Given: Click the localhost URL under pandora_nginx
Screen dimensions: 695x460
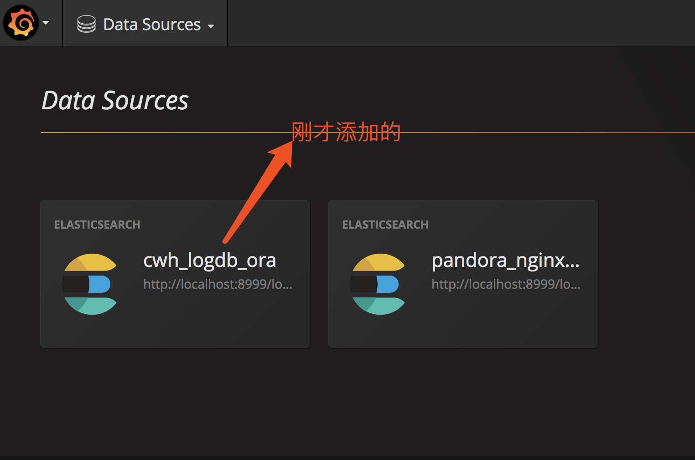Looking at the screenshot, I should 506,284.
